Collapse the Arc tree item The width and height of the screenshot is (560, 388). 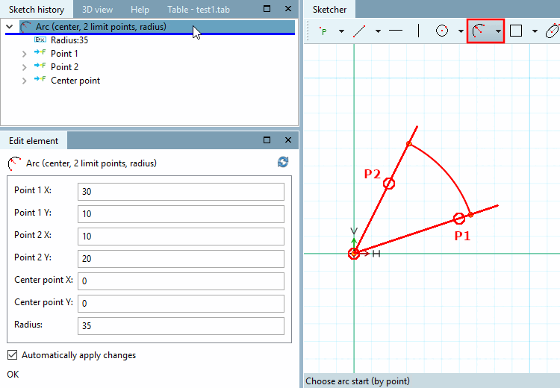[x=10, y=27]
